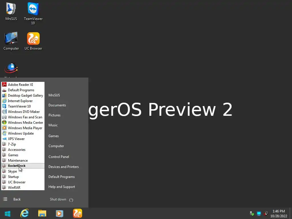The width and height of the screenshot is (292, 219).
Task: Go Back to the main Start menu
Action: [17, 199]
